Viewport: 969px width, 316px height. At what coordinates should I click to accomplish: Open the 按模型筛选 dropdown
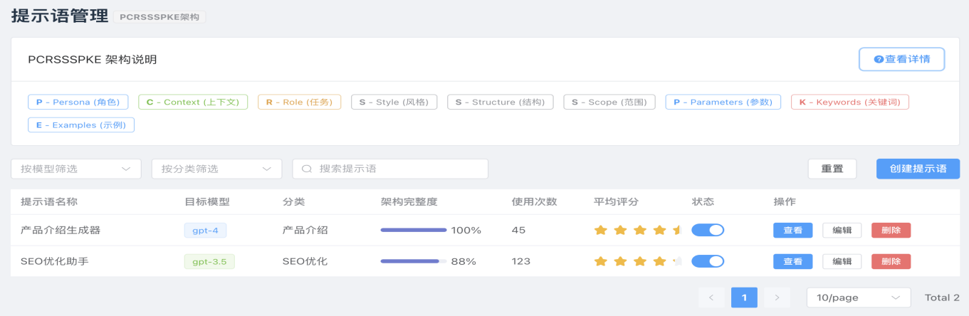click(75, 169)
